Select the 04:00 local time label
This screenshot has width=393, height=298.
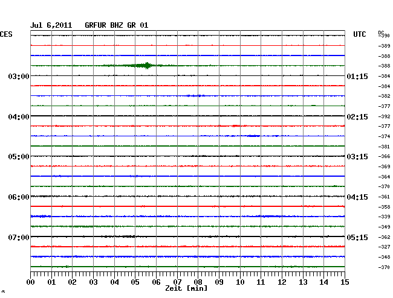19,117
